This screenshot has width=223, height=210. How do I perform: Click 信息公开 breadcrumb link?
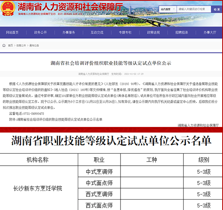coord(21,46)
